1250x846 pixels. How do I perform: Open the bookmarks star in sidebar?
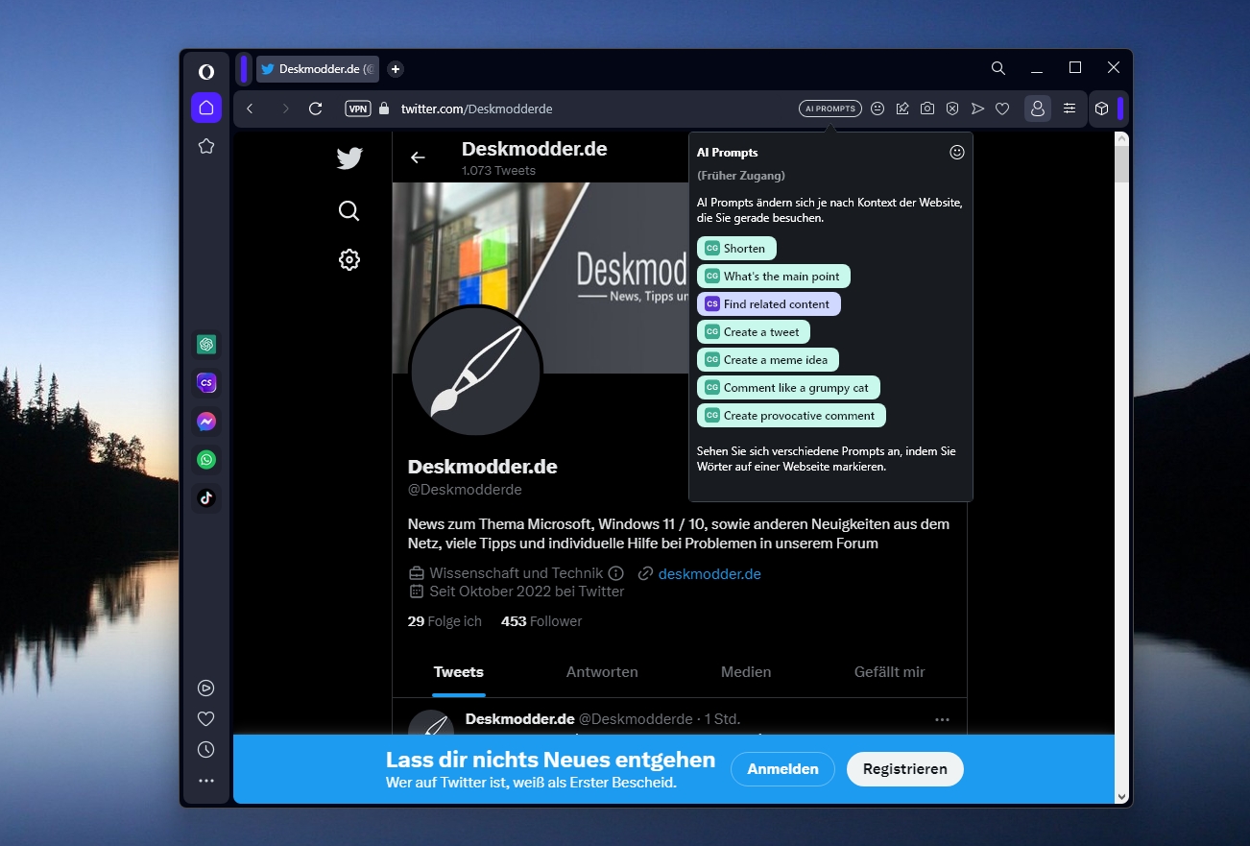[x=205, y=146]
